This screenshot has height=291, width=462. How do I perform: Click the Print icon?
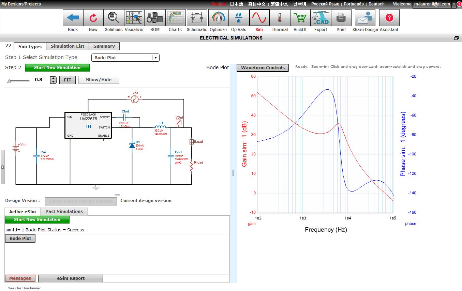(x=341, y=18)
